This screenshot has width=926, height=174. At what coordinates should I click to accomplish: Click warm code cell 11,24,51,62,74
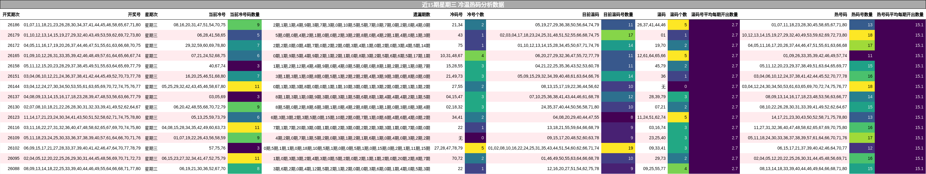(651, 118)
